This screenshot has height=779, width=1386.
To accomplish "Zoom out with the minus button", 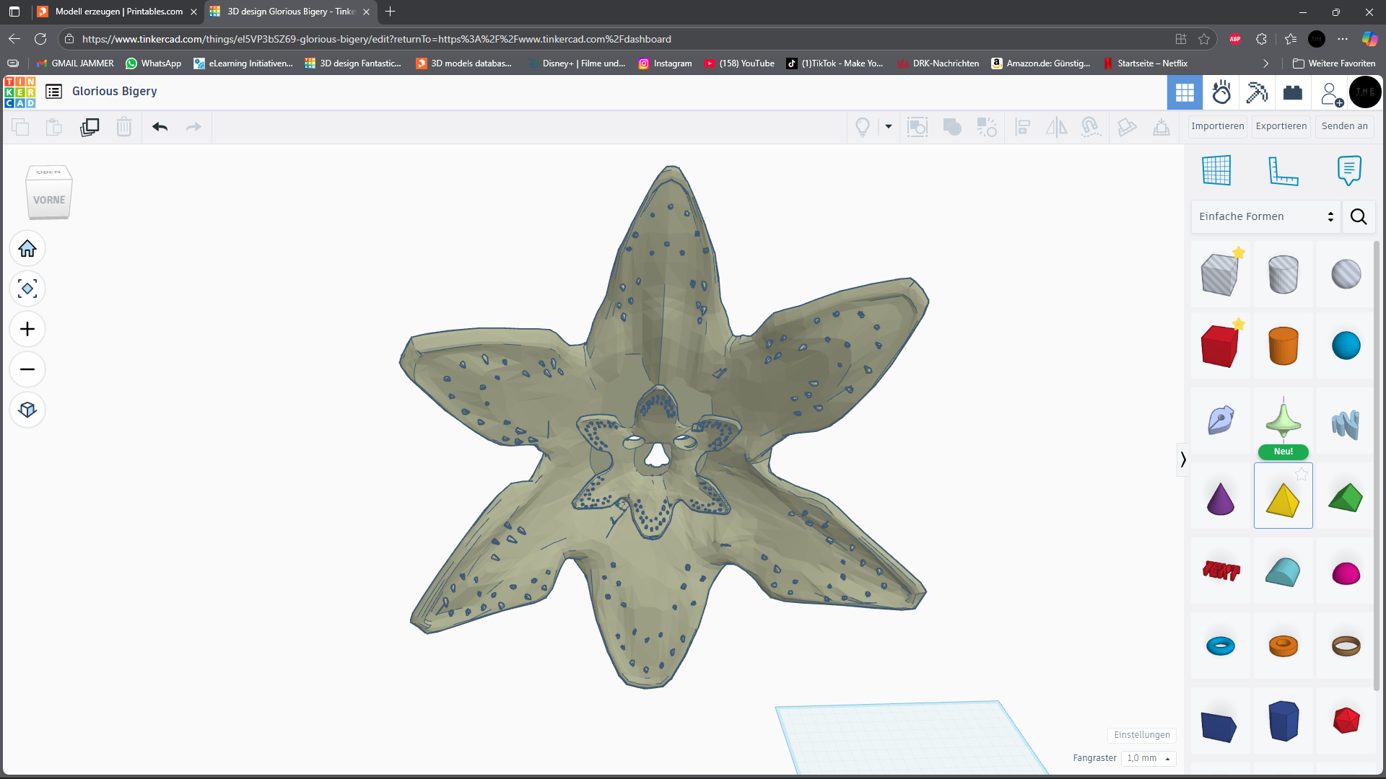I will 27,369.
